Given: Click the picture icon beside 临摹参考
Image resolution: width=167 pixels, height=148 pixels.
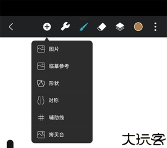Looking at the screenshot, I should click(x=41, y=66).
